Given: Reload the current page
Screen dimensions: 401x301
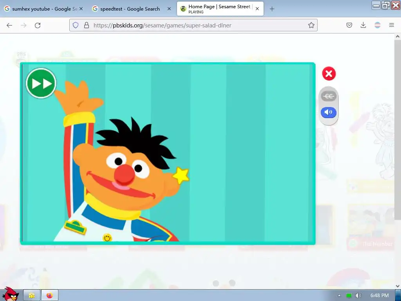Looking at the screenshot, I should point(38,25).
